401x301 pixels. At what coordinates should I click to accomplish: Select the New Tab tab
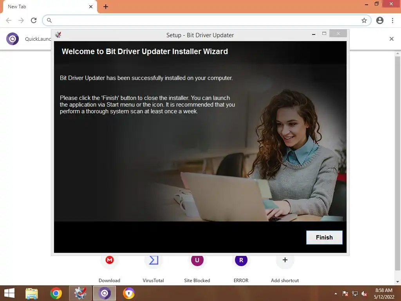pos(50,7)
